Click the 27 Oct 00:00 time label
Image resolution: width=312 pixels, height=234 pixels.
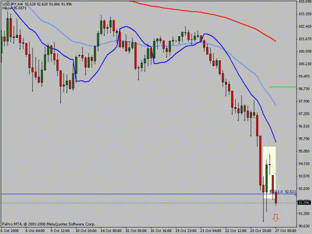point(286,231)
